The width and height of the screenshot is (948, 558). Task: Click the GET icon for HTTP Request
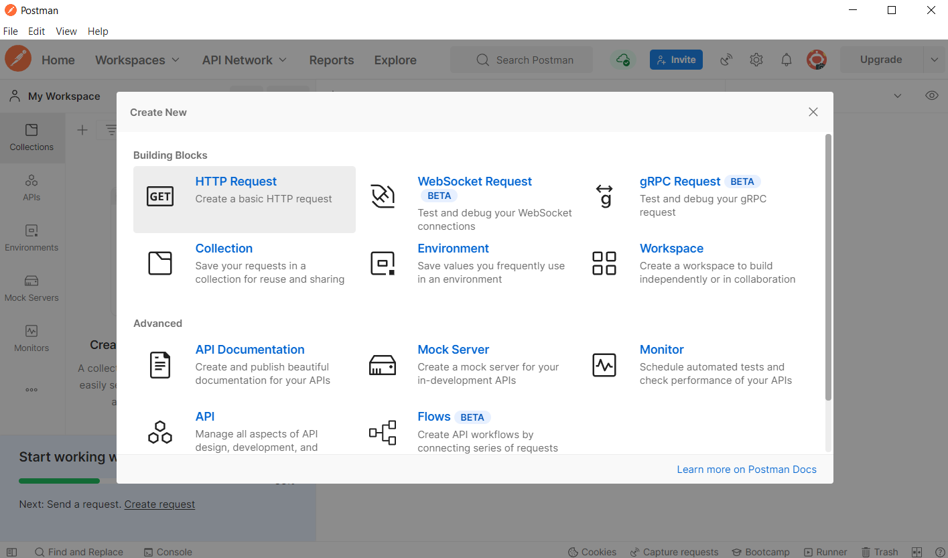click(160, 196)
